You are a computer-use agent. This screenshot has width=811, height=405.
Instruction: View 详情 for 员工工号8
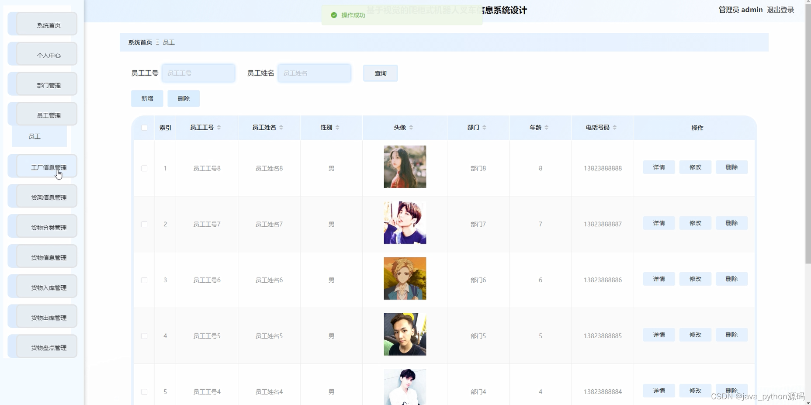659,167
